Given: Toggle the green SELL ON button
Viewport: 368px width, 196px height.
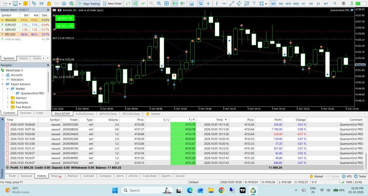Looking at the screenshot, I should [x=65, y=26].
